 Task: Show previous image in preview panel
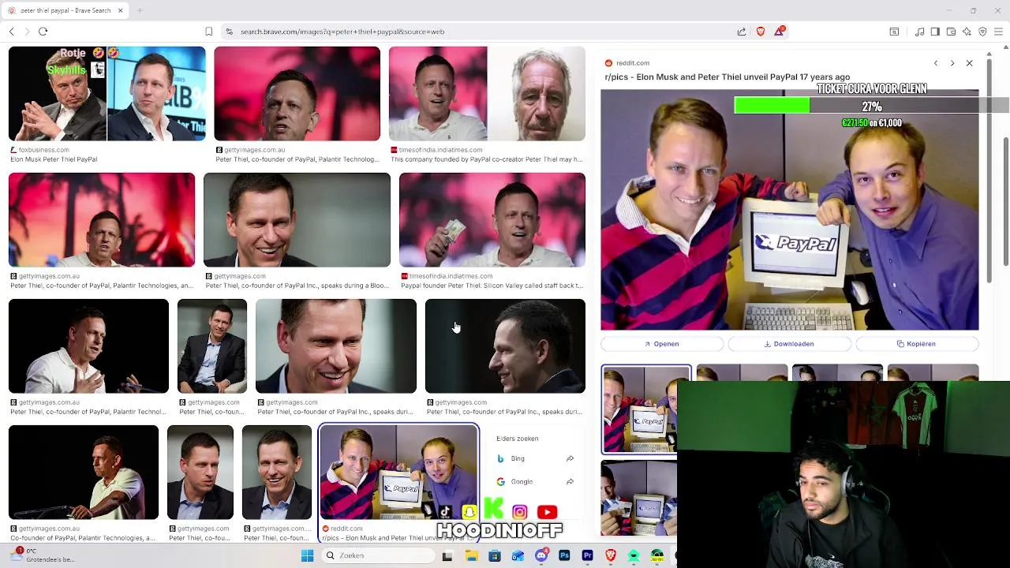(936, 63)
